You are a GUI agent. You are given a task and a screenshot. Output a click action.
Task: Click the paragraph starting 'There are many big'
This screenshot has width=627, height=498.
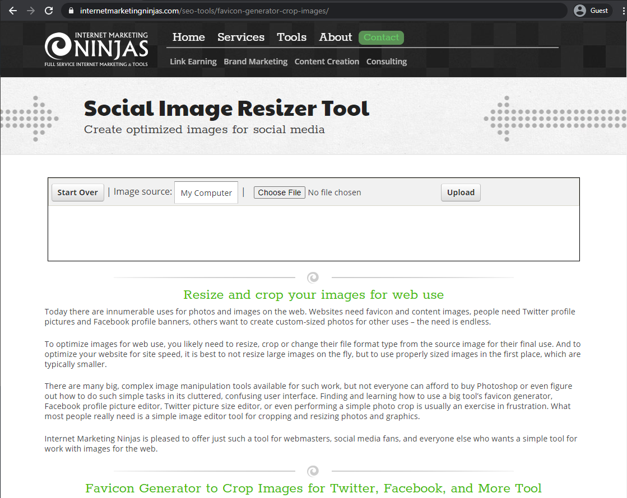coord(308,401)
